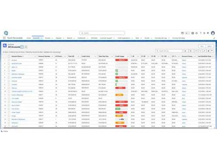
Task: Click Ford Motor's green credit usage bar
Action: pos(118,109)
